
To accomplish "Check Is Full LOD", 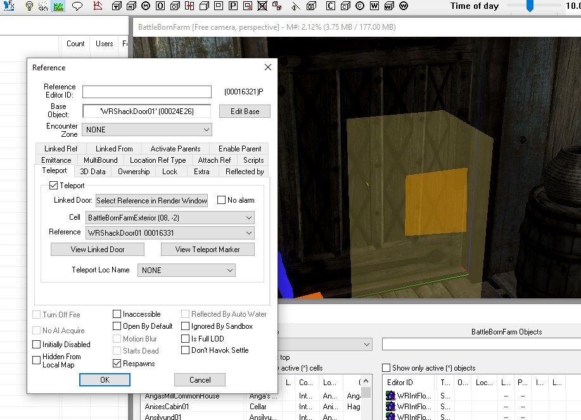I will coord(185,338).
